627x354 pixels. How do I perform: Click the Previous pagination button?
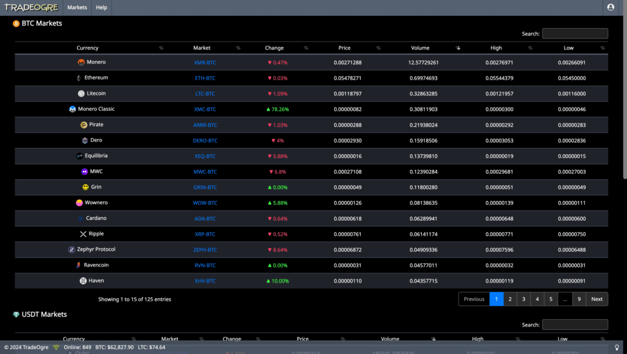click(474, 299)
